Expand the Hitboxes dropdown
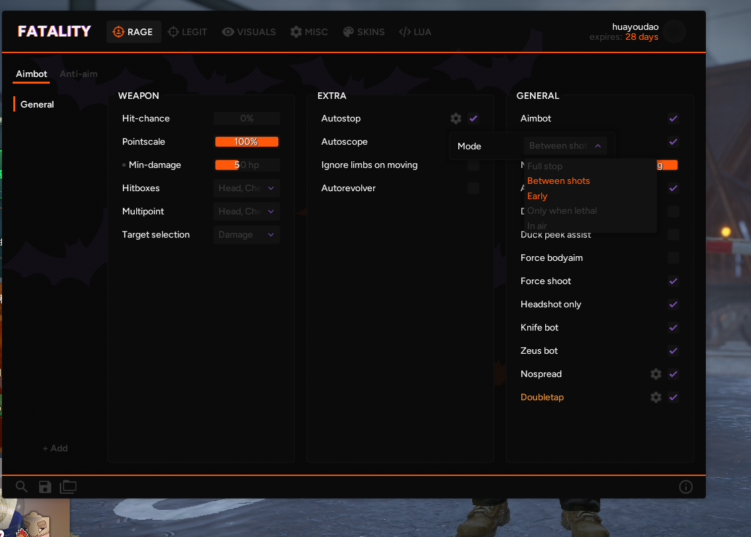 click(x=246, y=189)
